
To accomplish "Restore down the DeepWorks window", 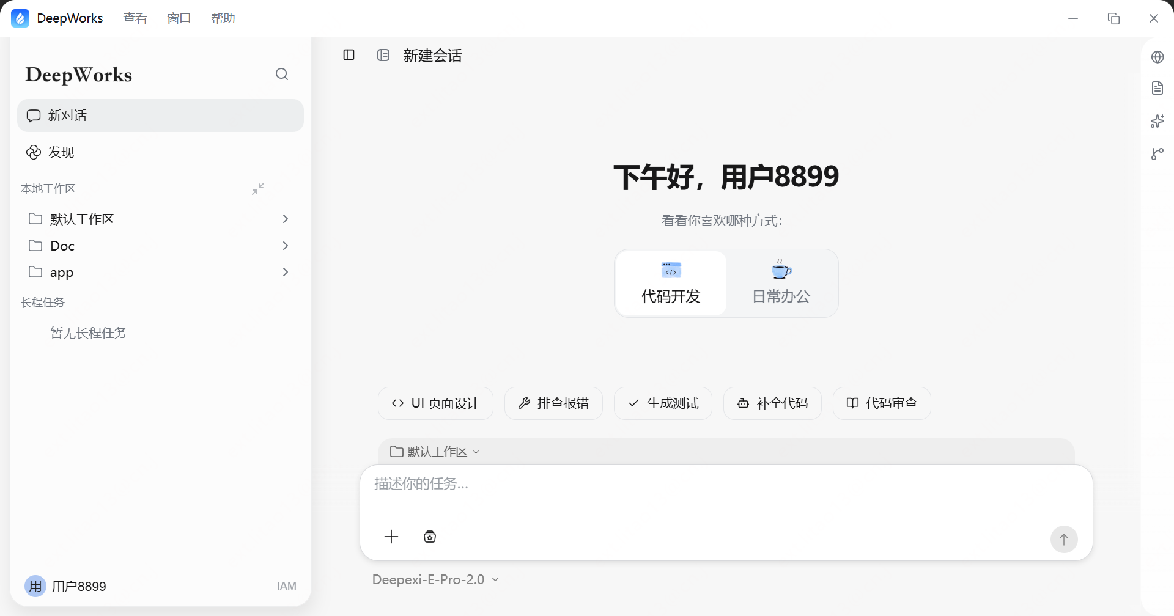I will coord(1113,18).
